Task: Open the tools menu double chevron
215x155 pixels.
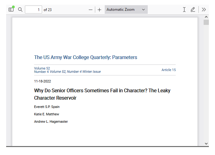Action: [x=204, y=10]
